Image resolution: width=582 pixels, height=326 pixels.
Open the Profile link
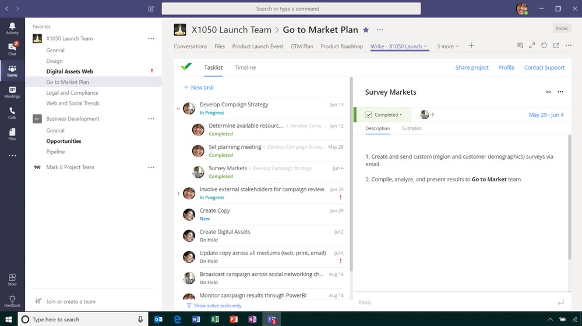[x=506, y=67]
